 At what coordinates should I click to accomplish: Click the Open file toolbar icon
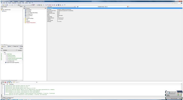pos(4,5)
